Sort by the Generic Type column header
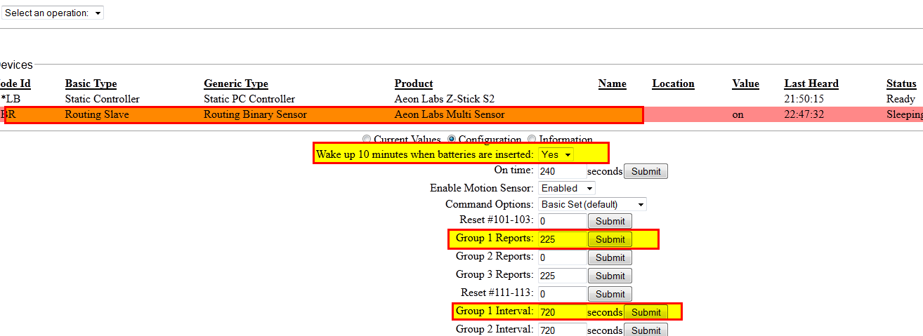 tap(236, 83)
